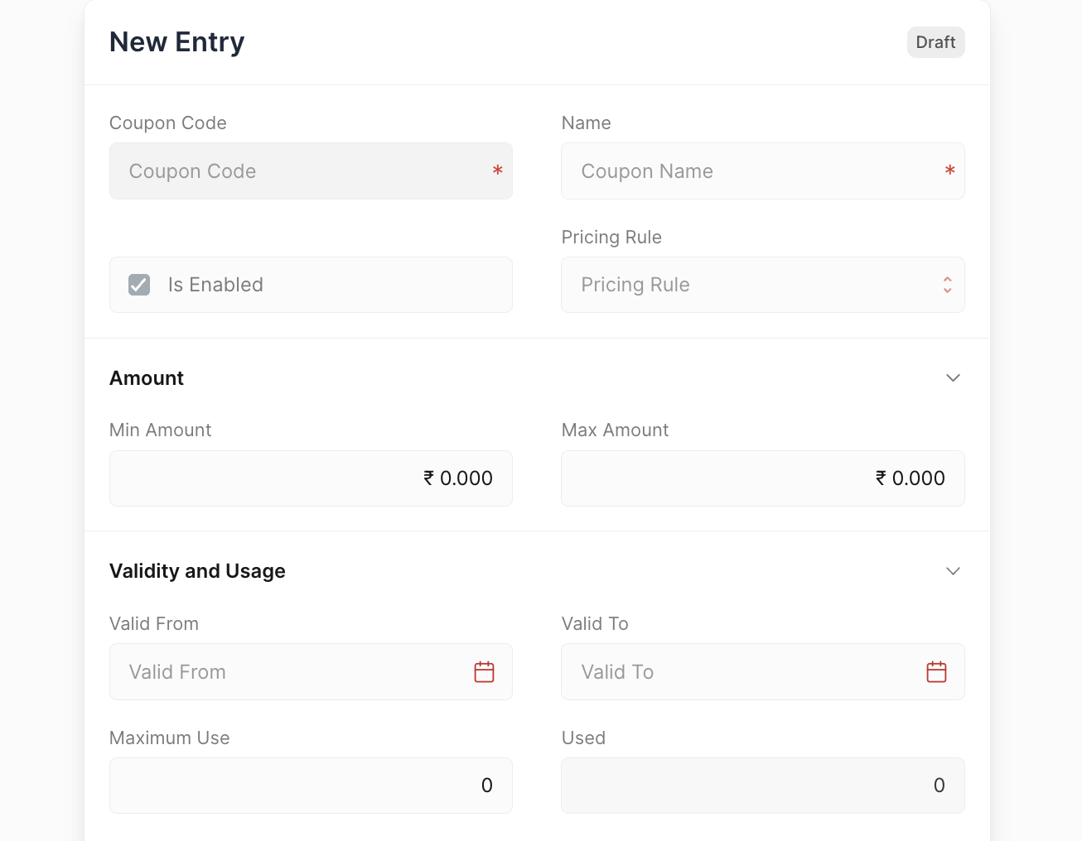Screen dimensions: 1082x841
Task: Click the Amount section title
Action: [147, 378]
